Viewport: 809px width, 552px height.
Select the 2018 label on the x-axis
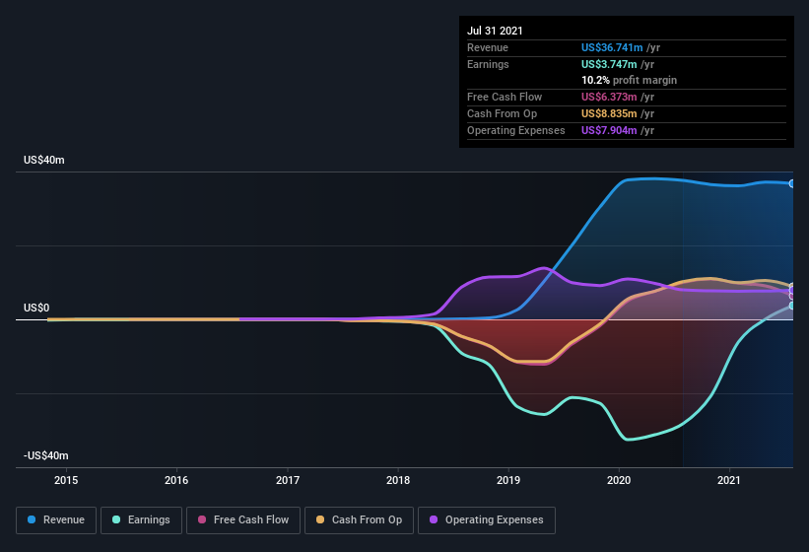coord(398,480)
